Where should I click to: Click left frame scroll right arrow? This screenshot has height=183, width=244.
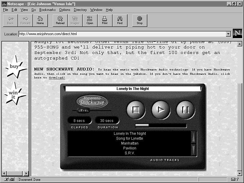coord(26,173)
